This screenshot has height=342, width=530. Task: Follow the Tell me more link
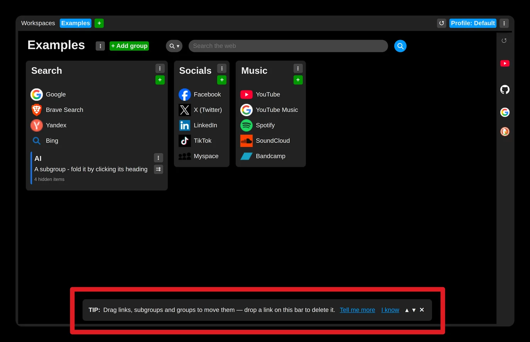tap(358, 310)
